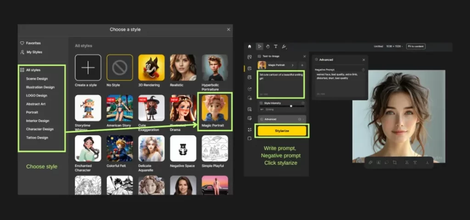
Task: Close the Choose a style dialog
Action: pyautogui.click(x=229, y=30)
